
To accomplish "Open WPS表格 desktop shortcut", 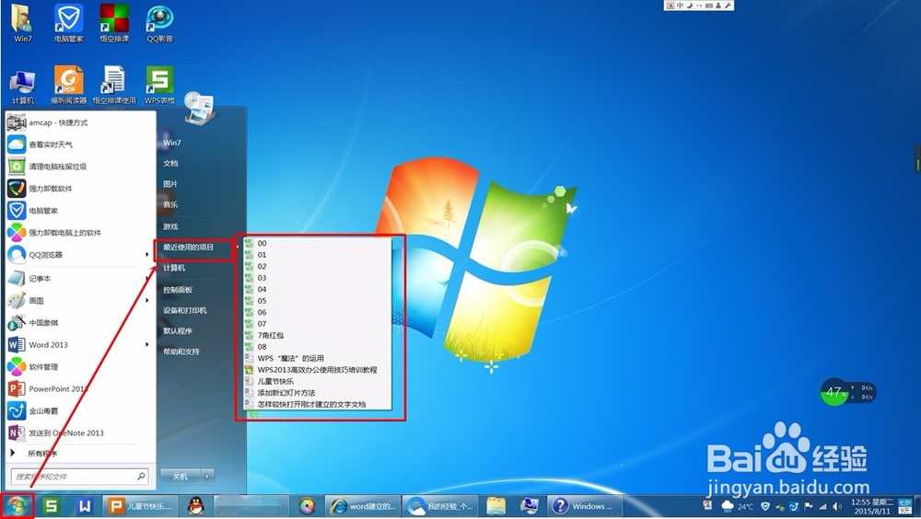I will pyautogui.click(x=159, y=86).
